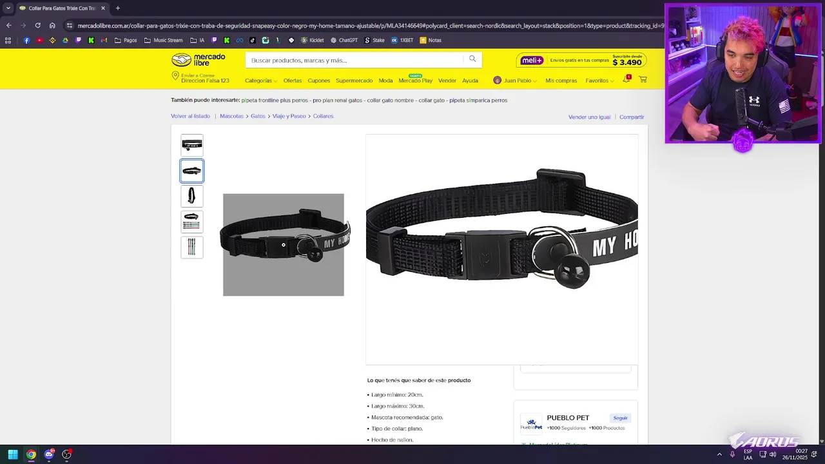The height and width of the screenshot is (464, 825).
Task: Show hidden system tray icons
Action: [719, 454]
